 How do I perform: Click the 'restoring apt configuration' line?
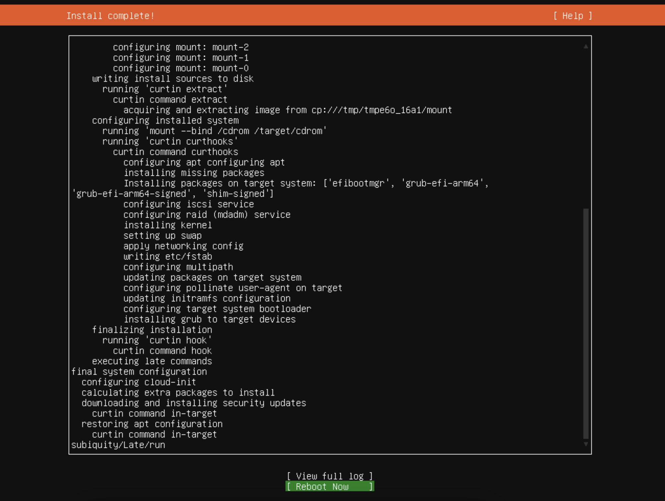(152, 424)
